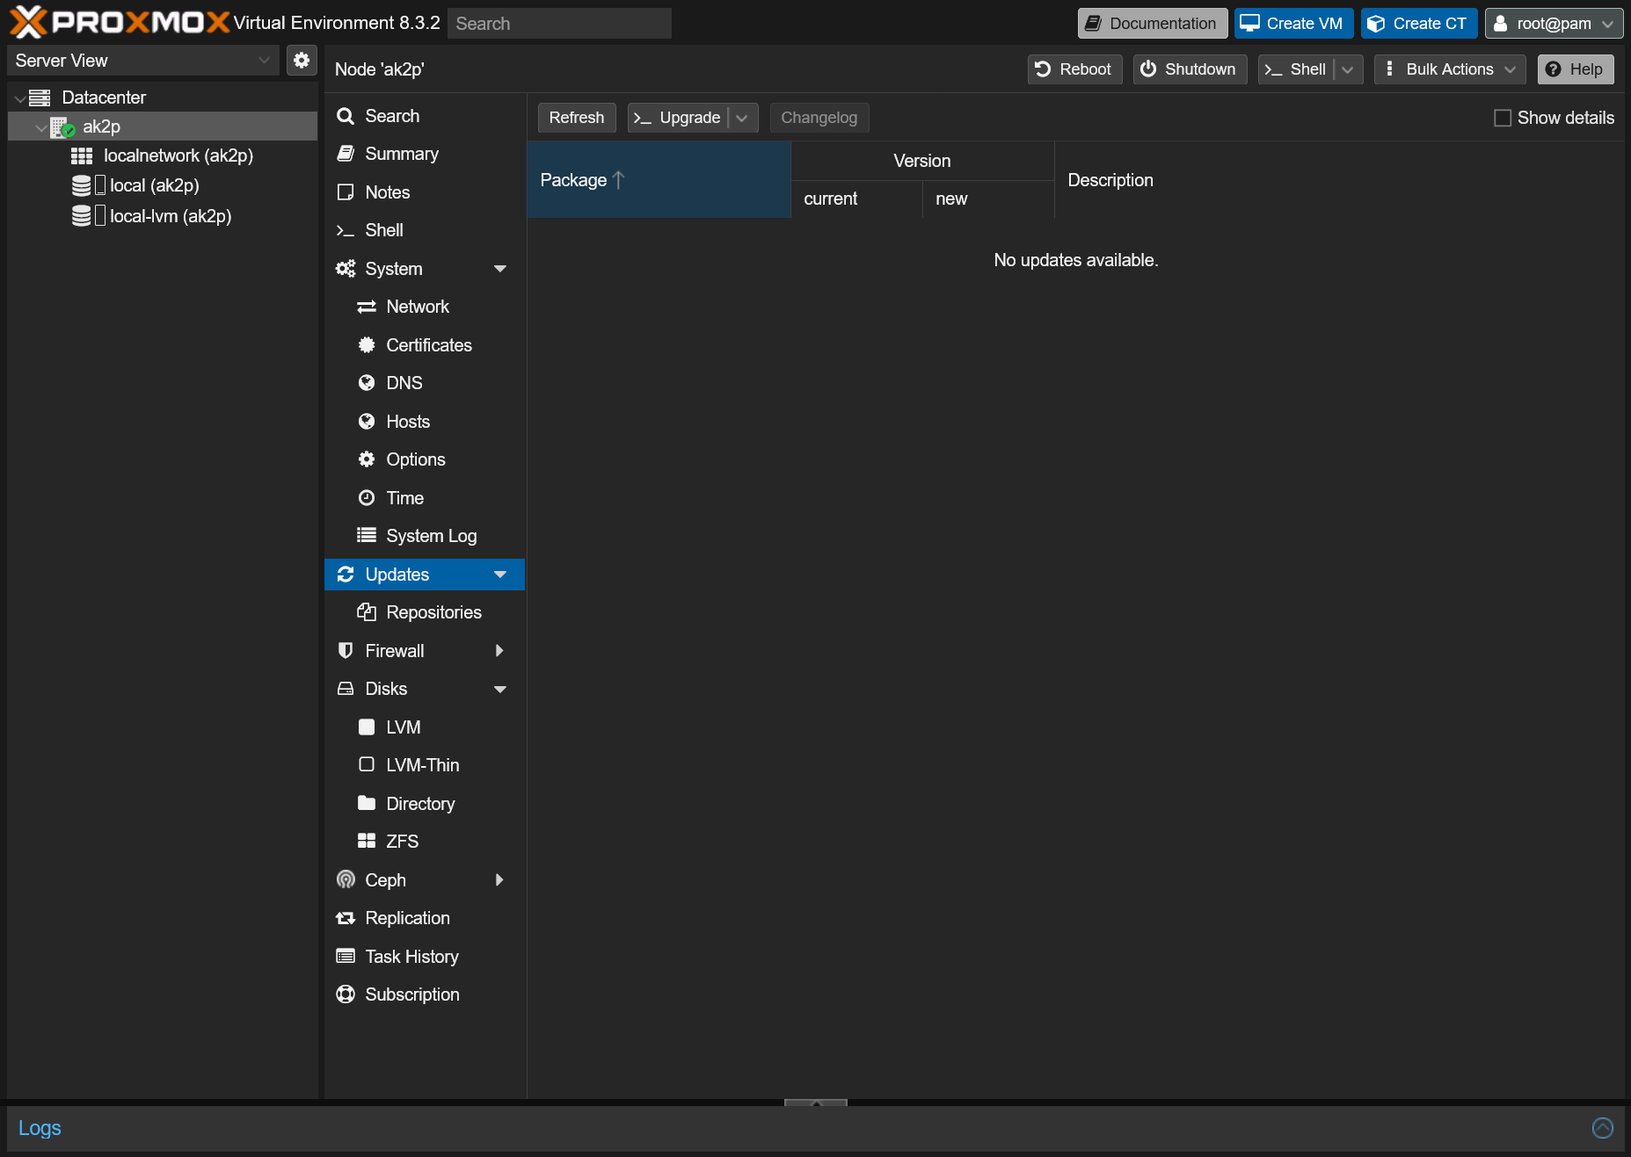The height and width of the screenshot is (1157, 1631).
Task: Click the ak2p node status icon
Action: point(62,127)
